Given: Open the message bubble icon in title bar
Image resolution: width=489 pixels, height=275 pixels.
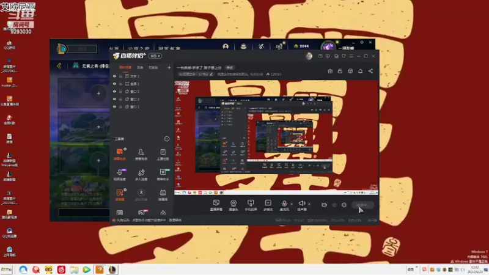Looking at the screenshot, I should click(x=328, y=56).
